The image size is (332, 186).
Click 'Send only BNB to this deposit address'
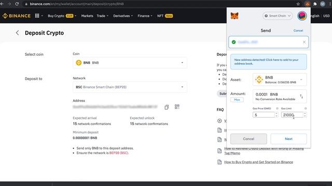point(105,148)
